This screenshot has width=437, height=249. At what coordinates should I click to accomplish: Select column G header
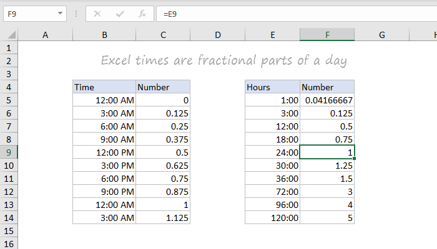(382, 35)
